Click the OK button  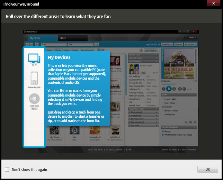(x=208, y=169)
